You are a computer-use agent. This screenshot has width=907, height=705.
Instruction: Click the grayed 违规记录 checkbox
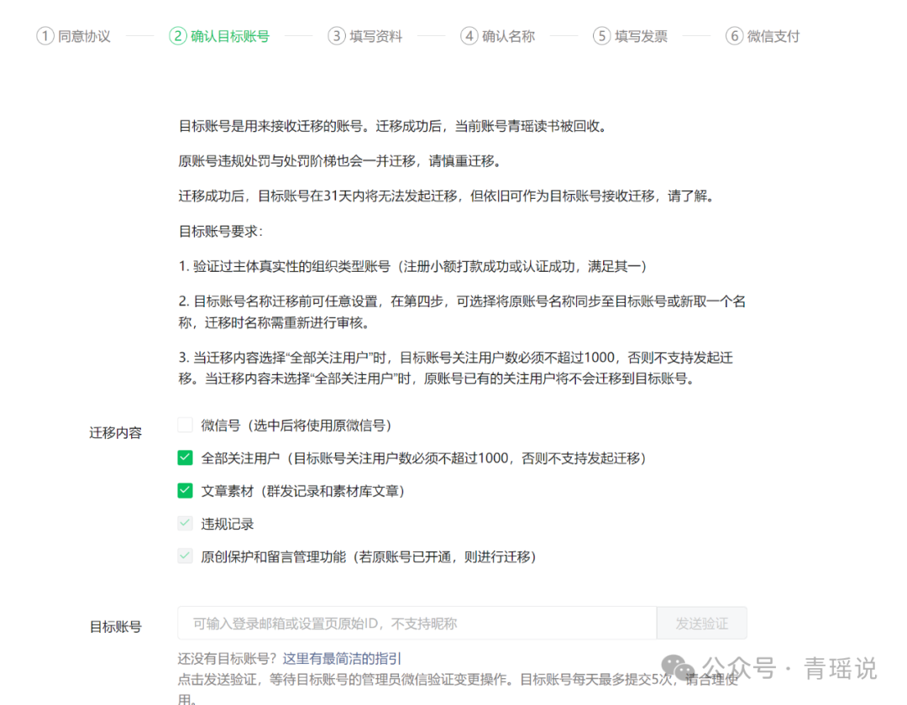click(x=185, y=523)
